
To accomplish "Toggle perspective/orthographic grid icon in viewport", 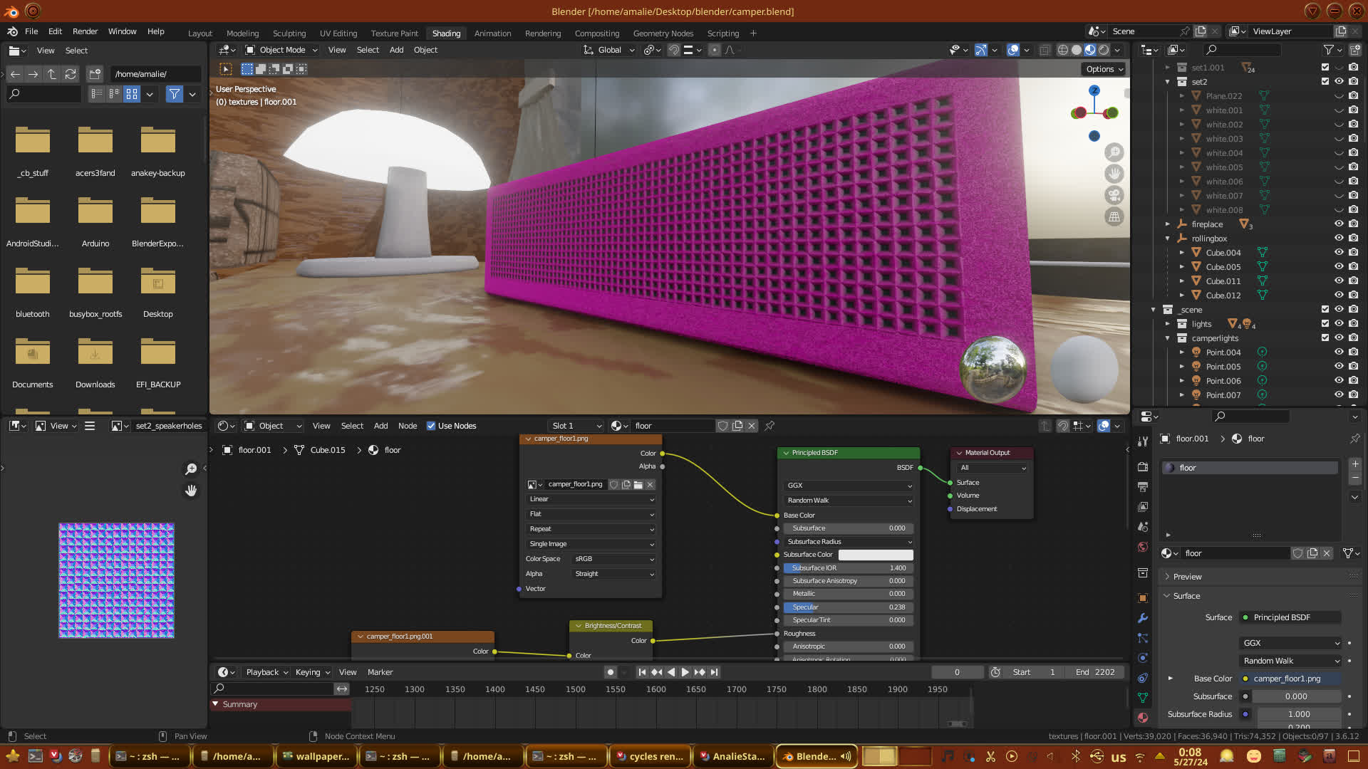I will [x=1114, y=216].
